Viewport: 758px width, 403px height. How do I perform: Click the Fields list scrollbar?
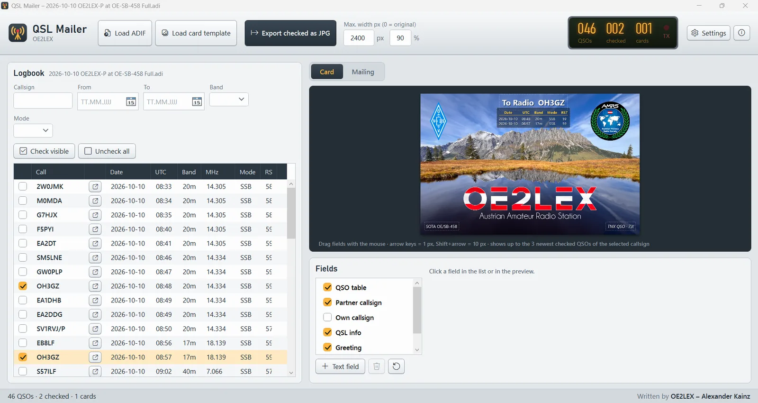(x=417, y=311)
